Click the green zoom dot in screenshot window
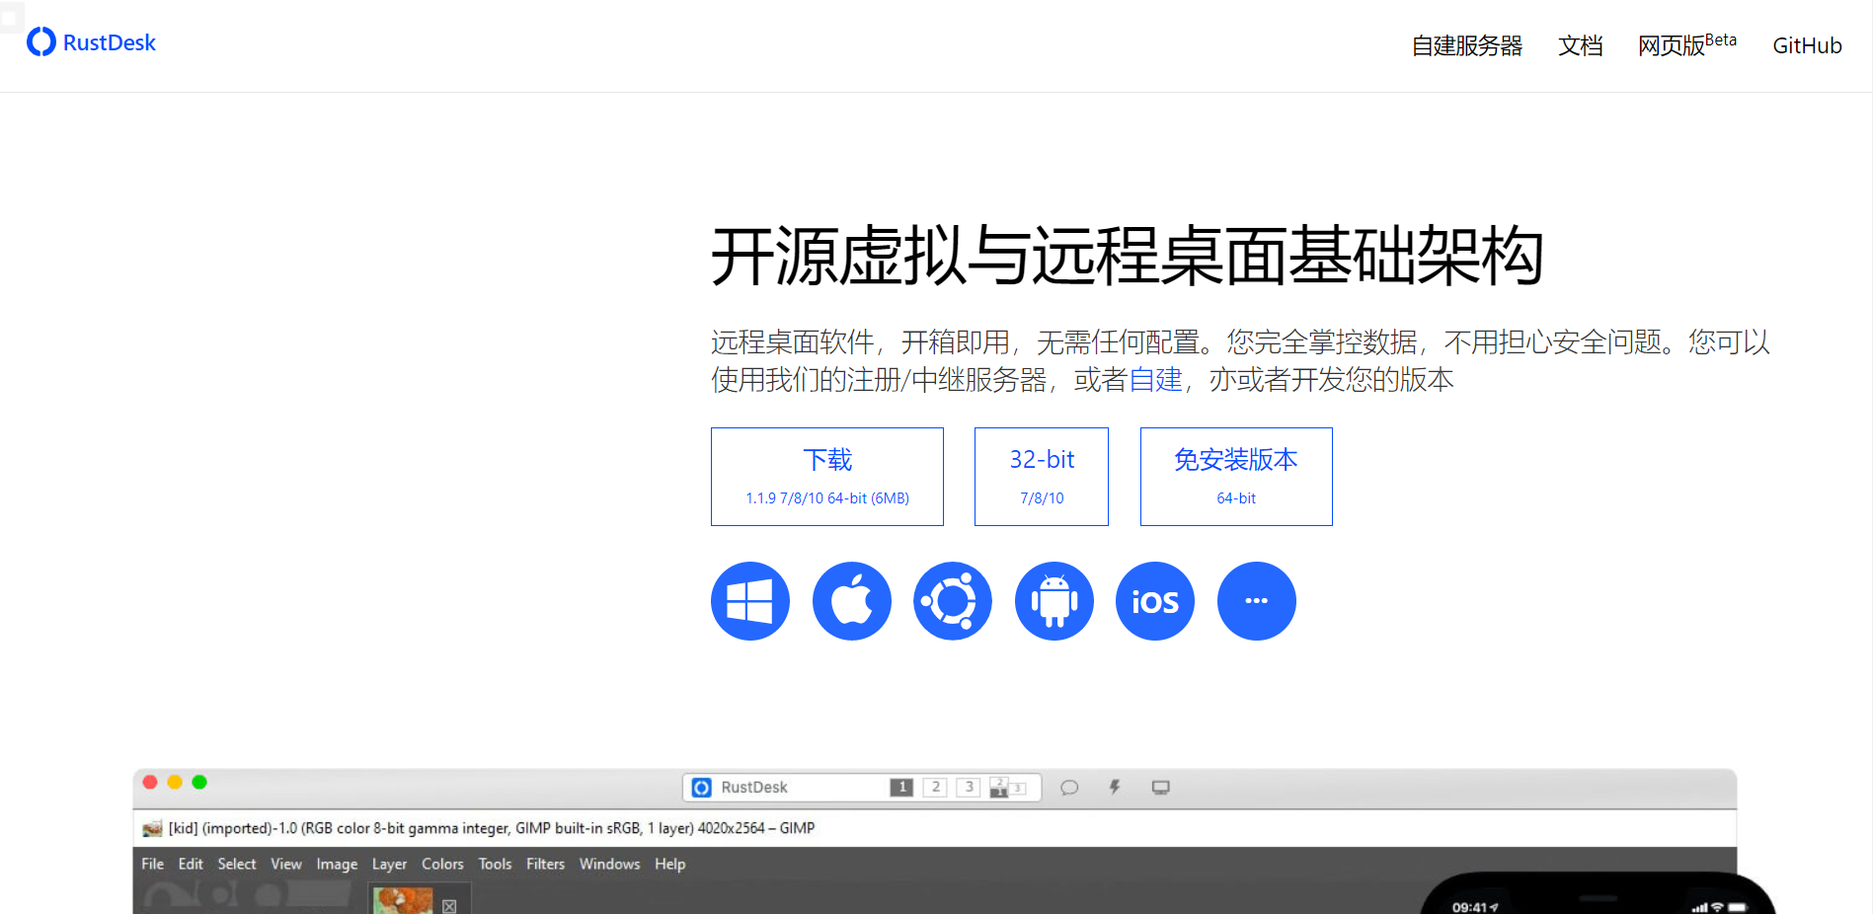Viewport: 1873px width, 914px height. pos(199,782)
